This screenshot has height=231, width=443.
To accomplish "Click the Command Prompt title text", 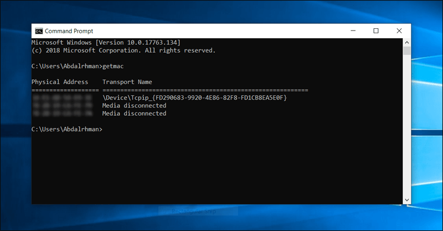I will click(x=69, y=31).
